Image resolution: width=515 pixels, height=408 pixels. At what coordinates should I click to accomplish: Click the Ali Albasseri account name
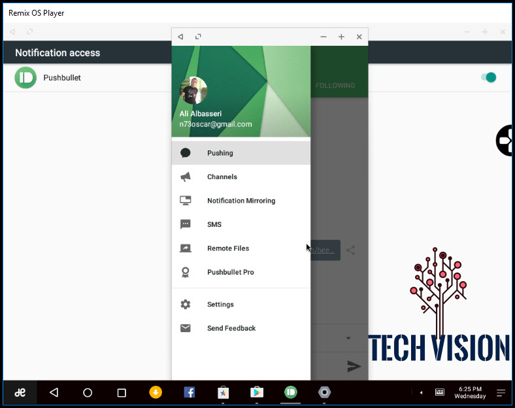tap(201, 114)
